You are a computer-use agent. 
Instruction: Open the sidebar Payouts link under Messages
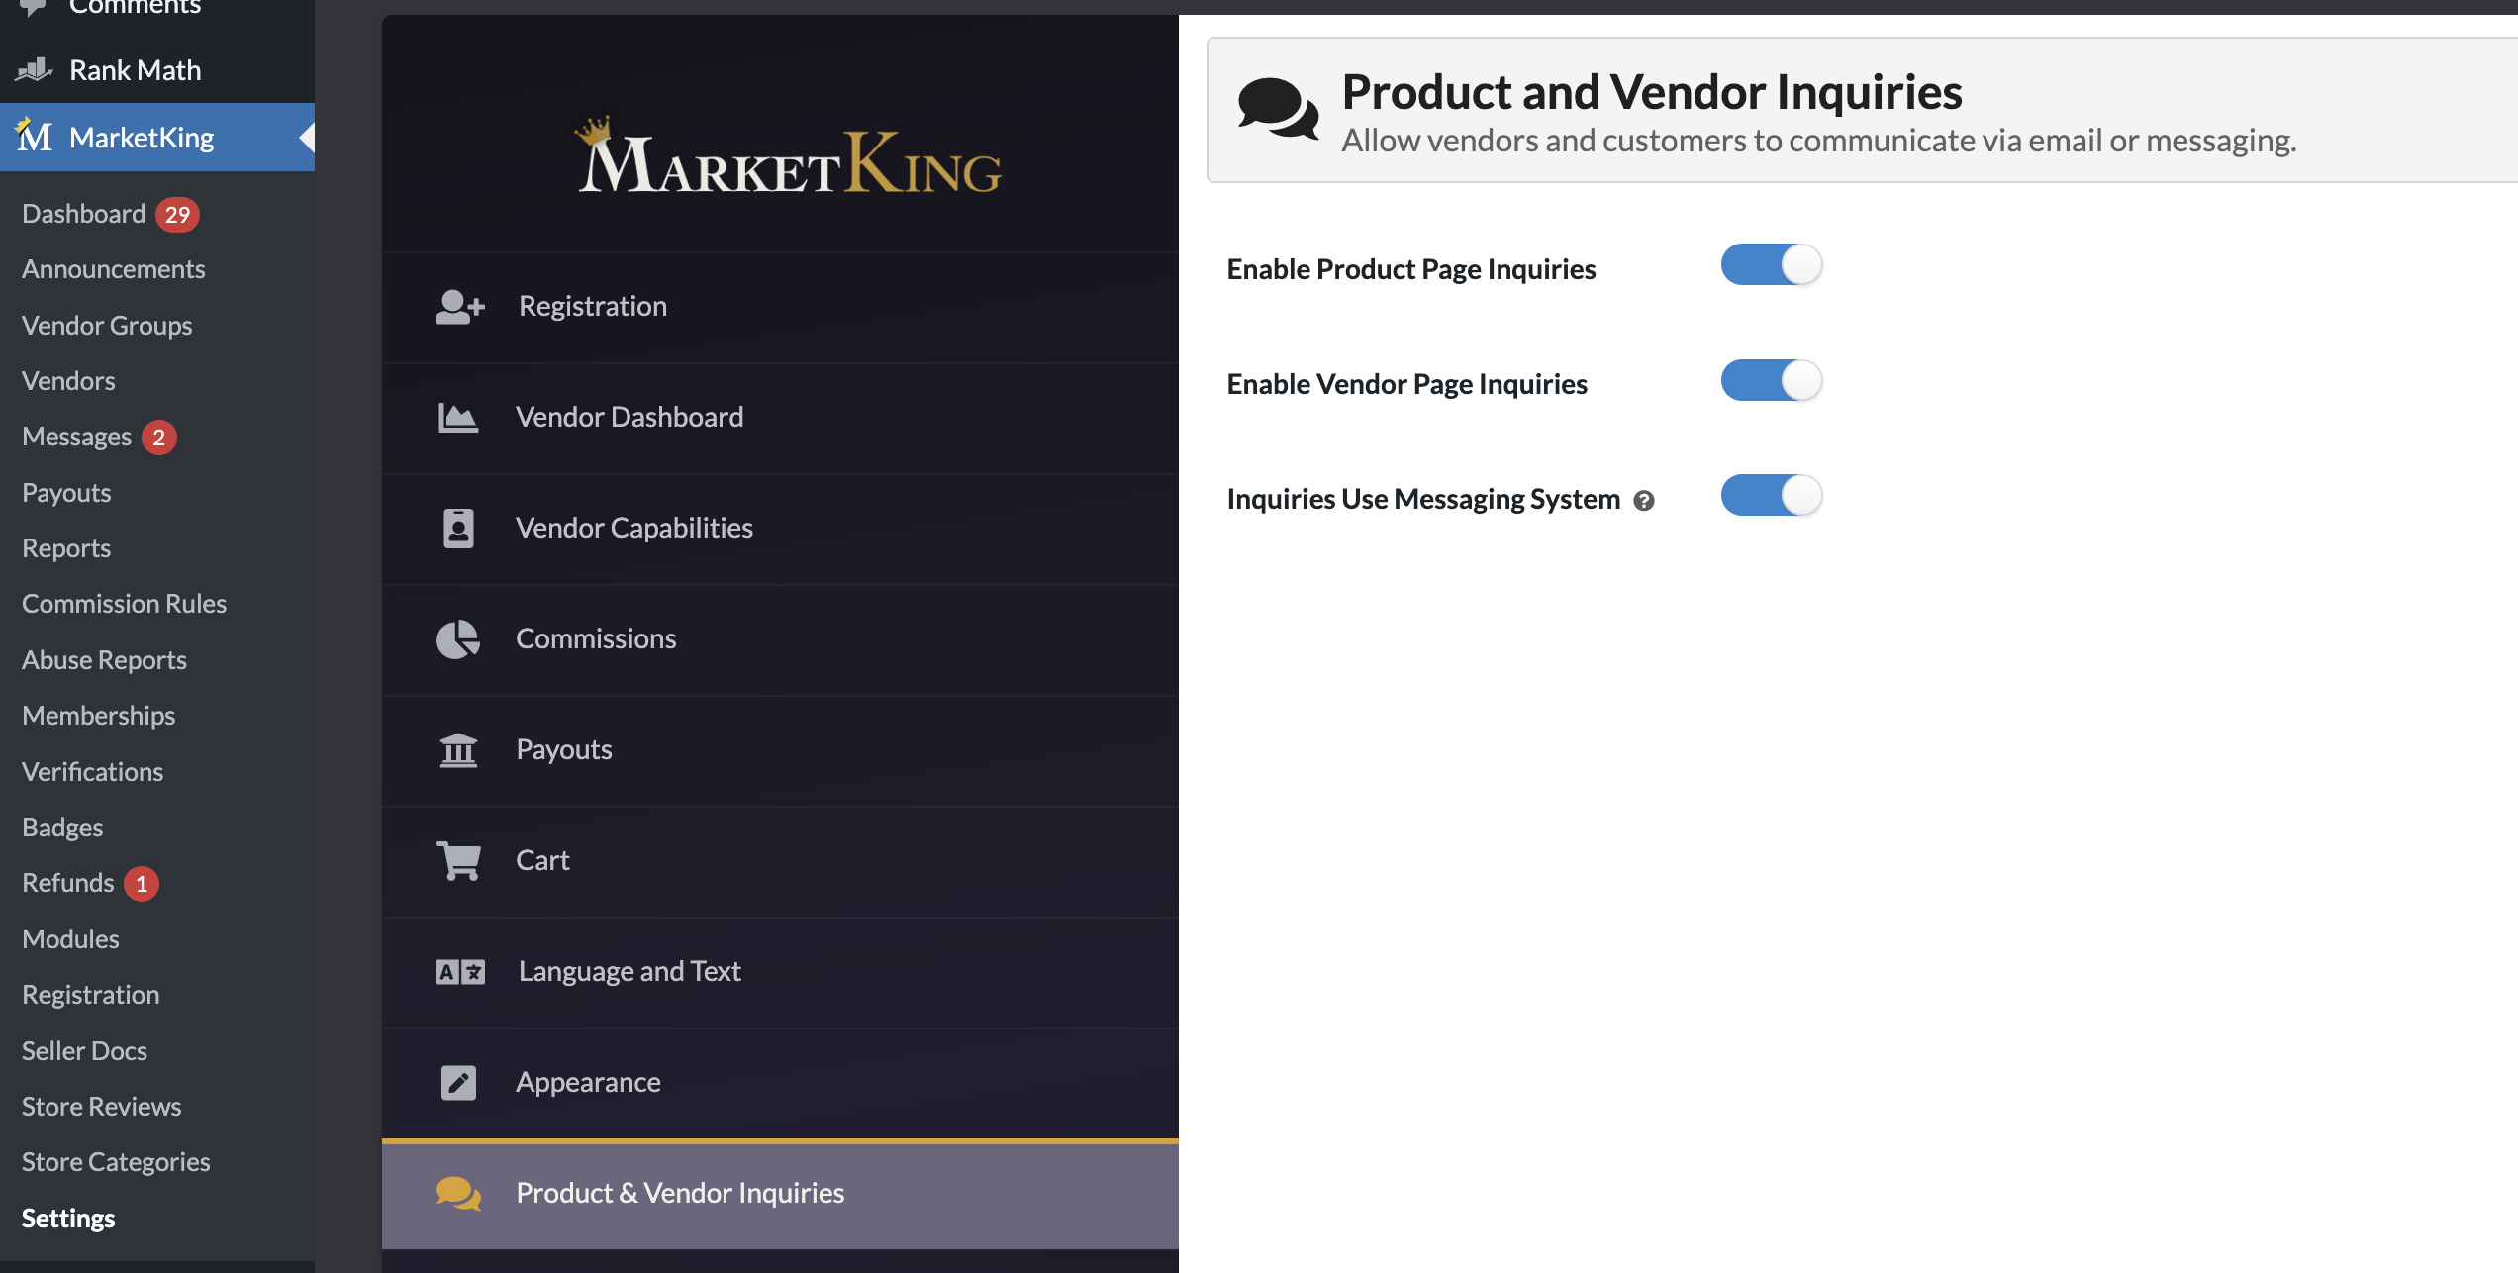66,493
